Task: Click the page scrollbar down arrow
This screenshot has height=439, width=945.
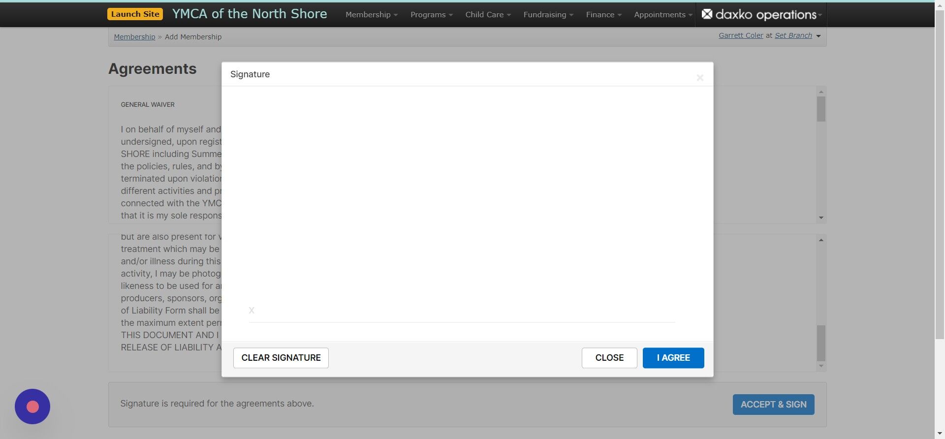Action: click(x=940, y=434)
